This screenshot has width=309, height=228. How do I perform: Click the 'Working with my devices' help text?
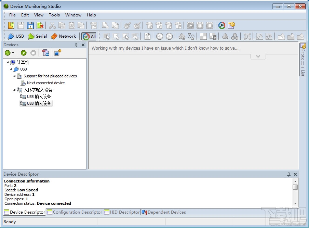pyautogui.click(x=165, y=48)
